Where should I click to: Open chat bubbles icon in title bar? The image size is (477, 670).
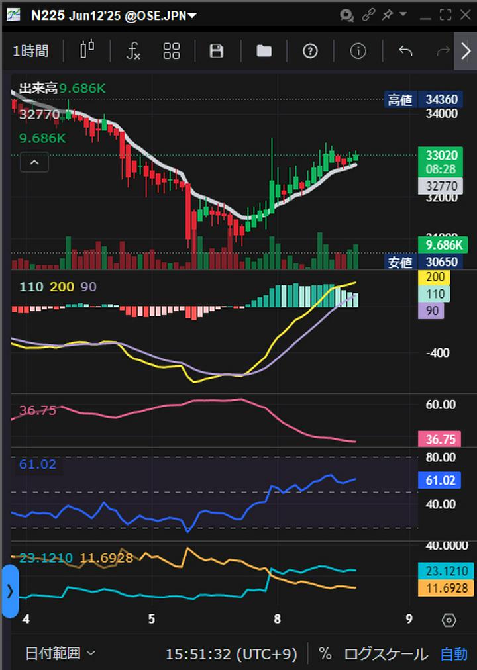(346, 15)
